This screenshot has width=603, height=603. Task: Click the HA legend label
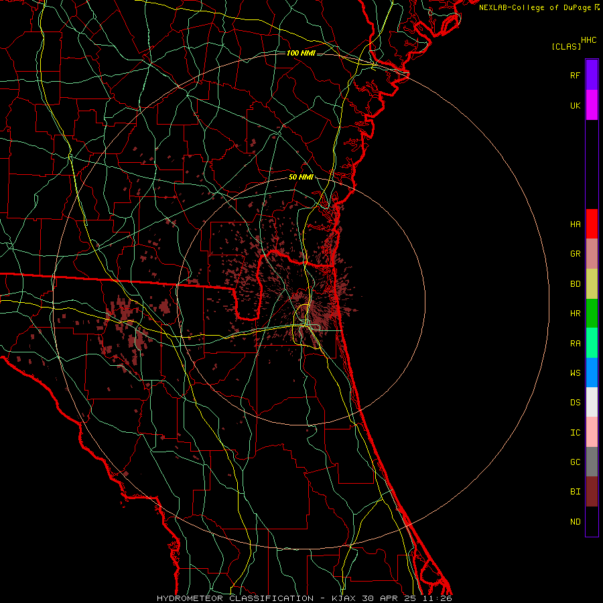(575, 224)
